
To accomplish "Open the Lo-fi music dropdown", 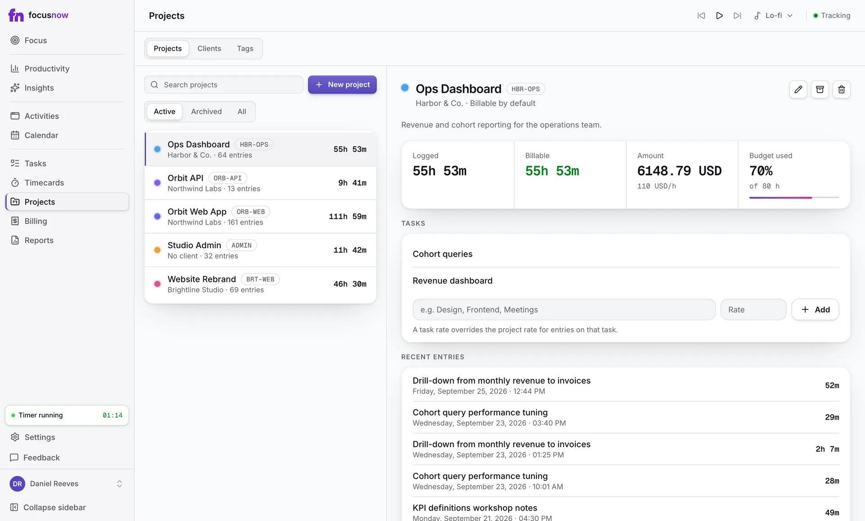I will [774, 16].
